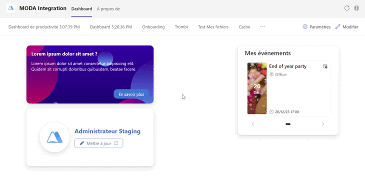Click the Administrateur Staging name link

tap(107, 131)
